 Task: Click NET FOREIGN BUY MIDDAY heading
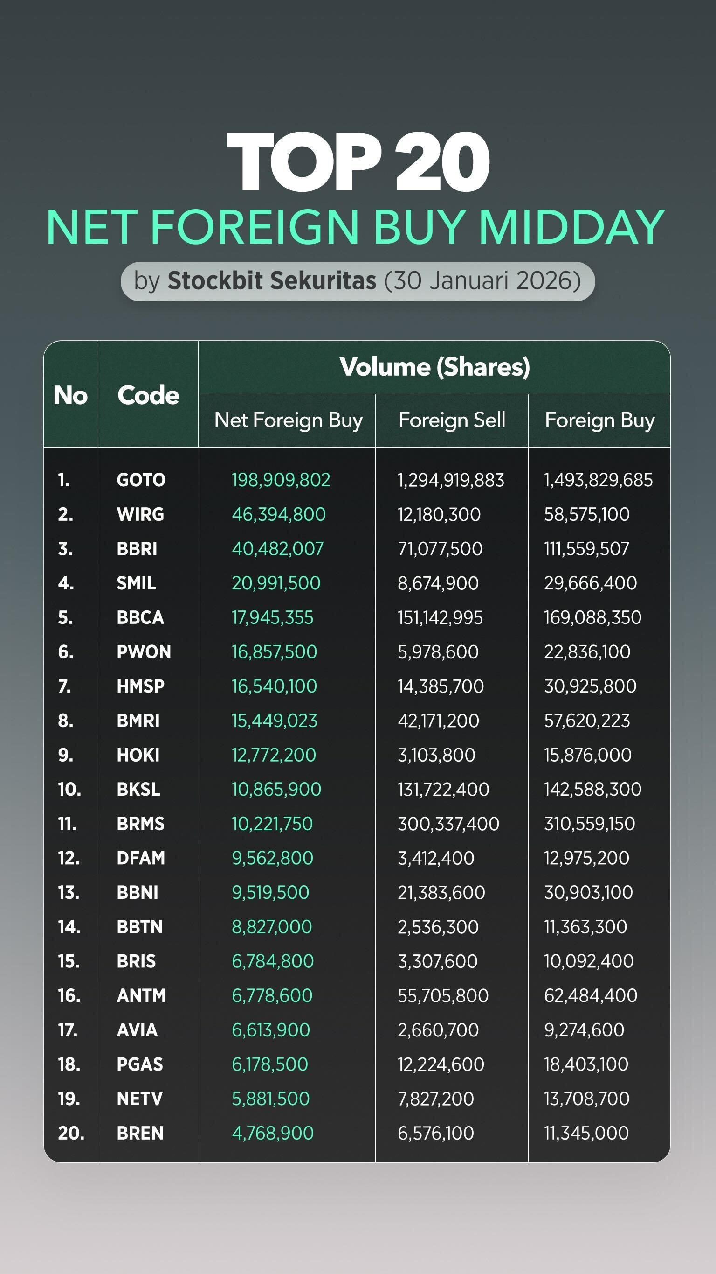(355, 227)
